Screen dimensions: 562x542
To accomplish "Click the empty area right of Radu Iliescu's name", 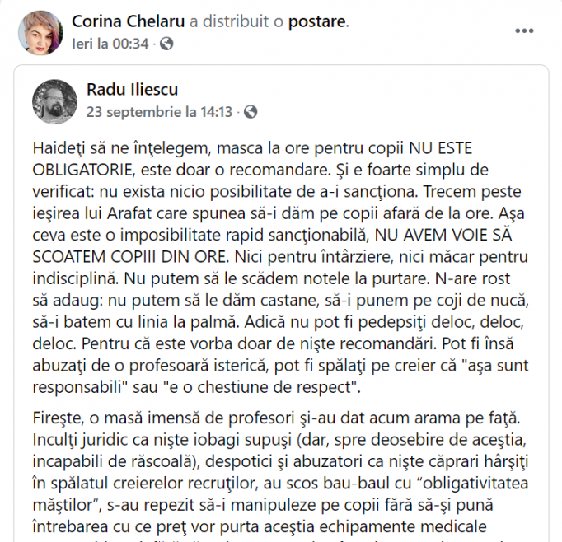I will [358, 90].
